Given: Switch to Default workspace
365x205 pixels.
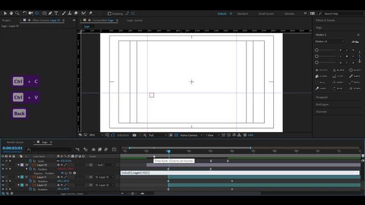Looking at the screenshot, I should (x=222, y=14).
